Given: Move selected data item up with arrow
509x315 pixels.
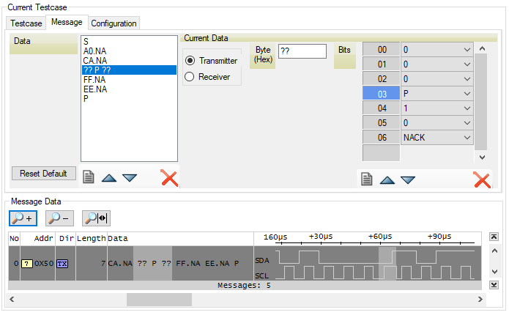Looking at the screenshot, I should (x=109, y=177).
